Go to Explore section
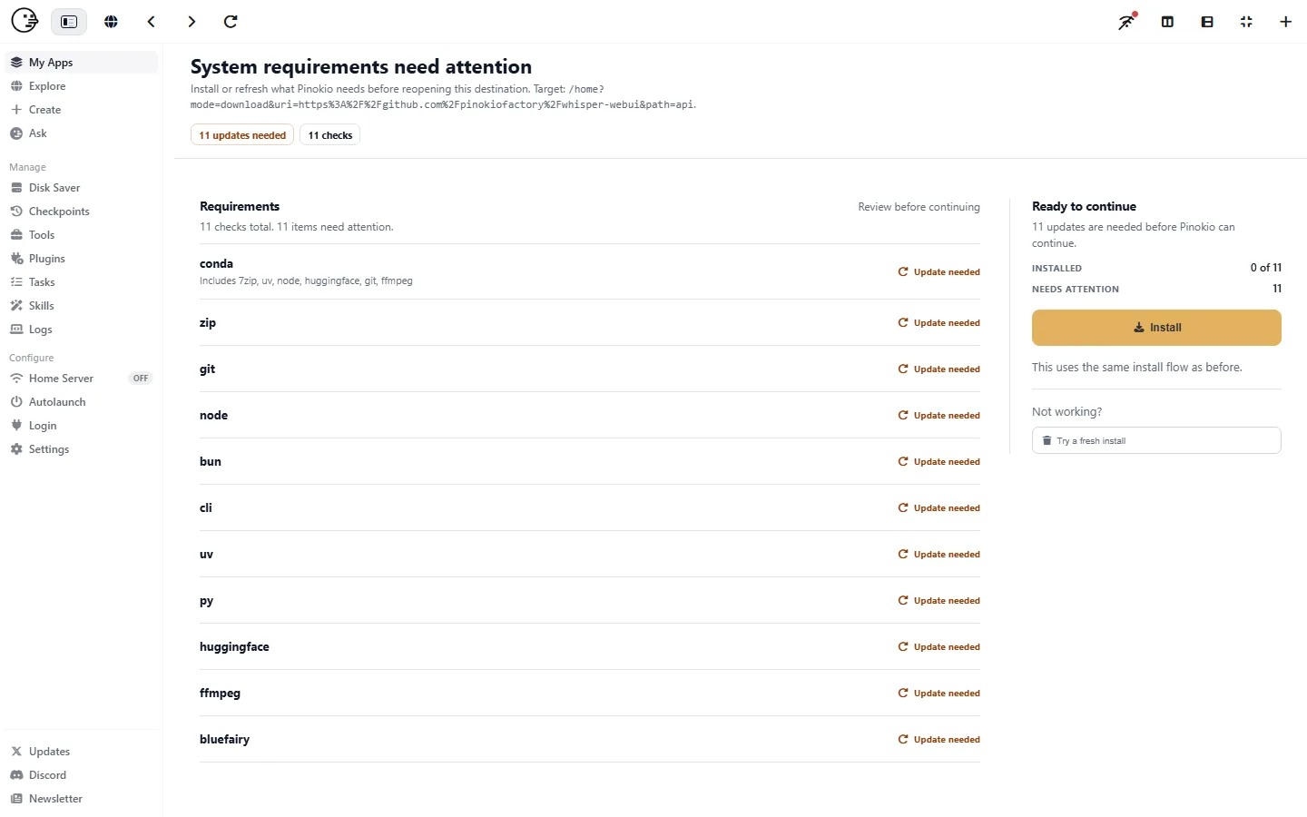This screenshot has height=817, width=1307. 81,86
